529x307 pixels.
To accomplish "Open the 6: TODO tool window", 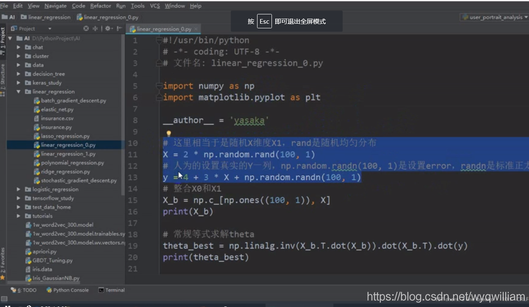I will coord(24,290).
